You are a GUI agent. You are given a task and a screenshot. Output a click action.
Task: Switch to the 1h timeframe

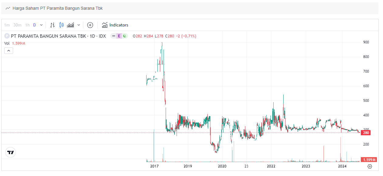pyautogui.click(x=27, y=25)
